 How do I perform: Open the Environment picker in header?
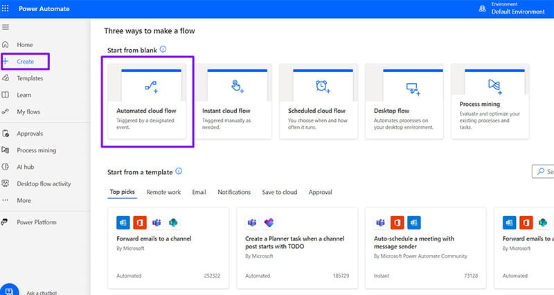(515, 8)
